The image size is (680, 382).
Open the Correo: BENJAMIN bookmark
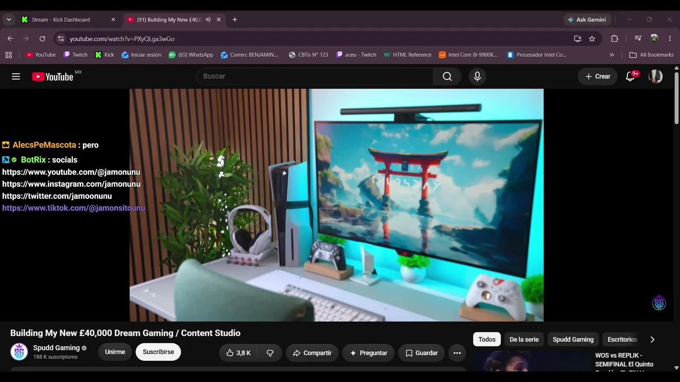pyautogui.click(x=249, y=55)
